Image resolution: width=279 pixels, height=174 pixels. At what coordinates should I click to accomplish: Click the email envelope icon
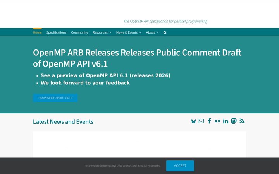(x=201, y=121)
